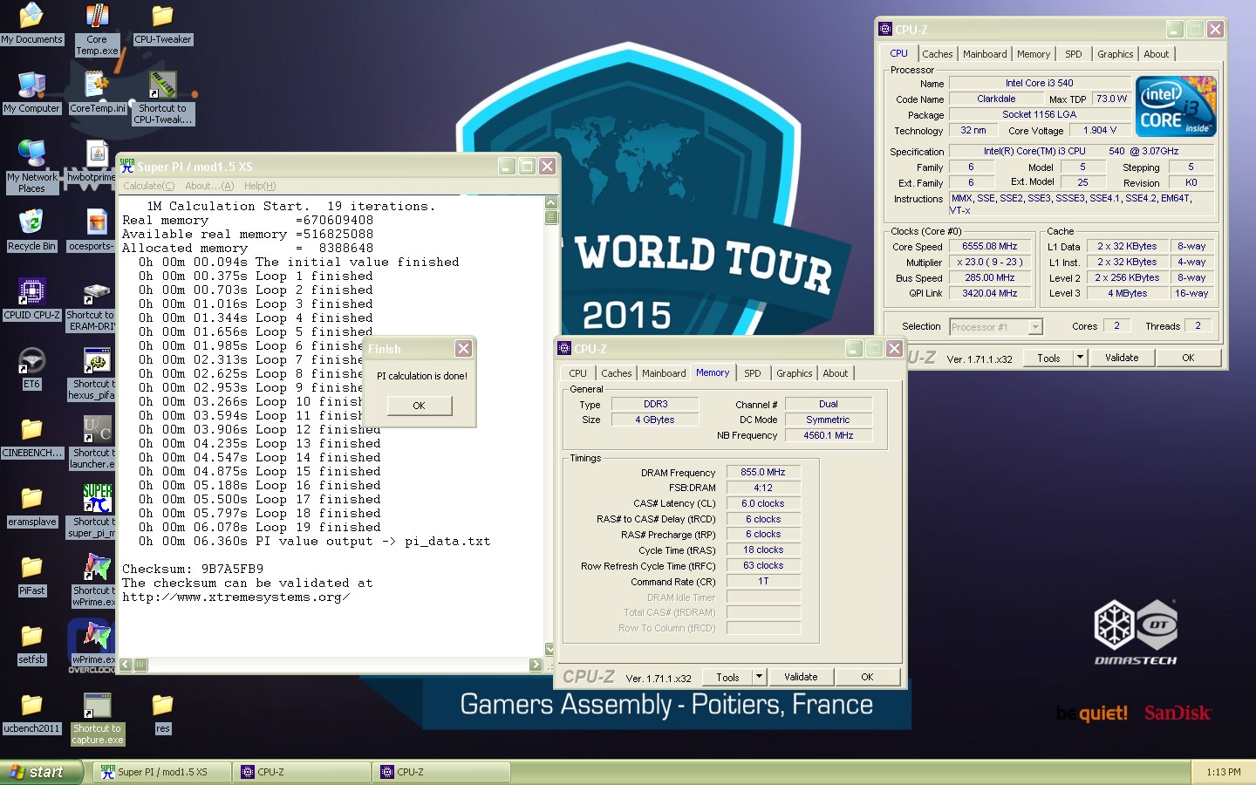1256x785 pixels.
Task: Expand the Processor #1 selection dropdown
Action: (1035, 327)
